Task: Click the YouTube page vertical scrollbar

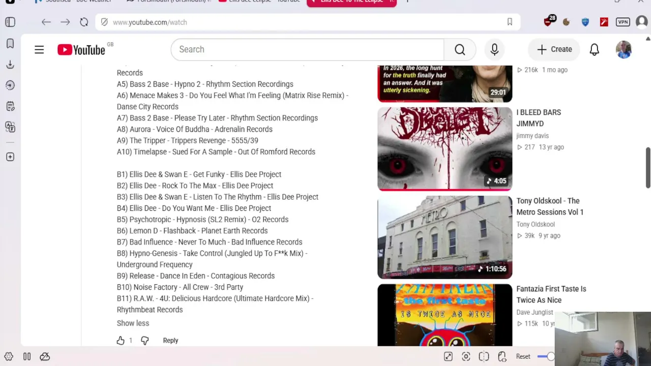Action: pyautogui.click(x=648, y=168)
